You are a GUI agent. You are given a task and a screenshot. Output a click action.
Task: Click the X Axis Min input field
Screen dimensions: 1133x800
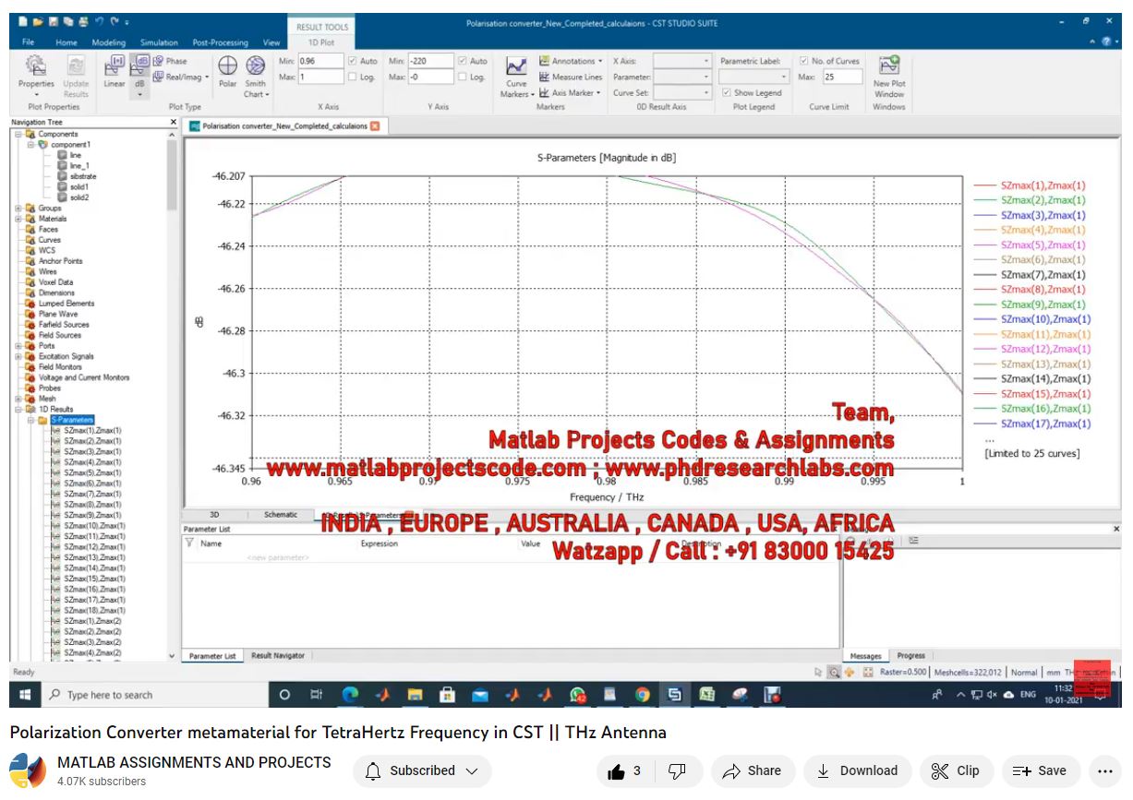(x=319, y=61)
